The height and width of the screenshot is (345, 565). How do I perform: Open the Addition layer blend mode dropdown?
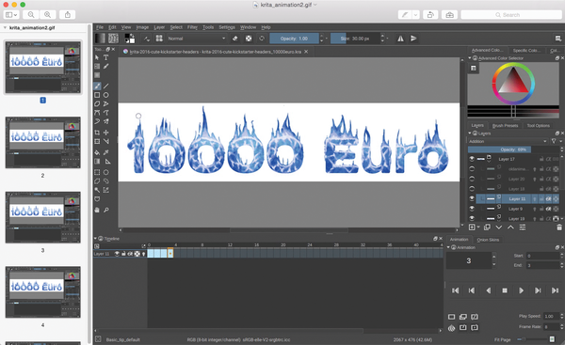(508, 141)
